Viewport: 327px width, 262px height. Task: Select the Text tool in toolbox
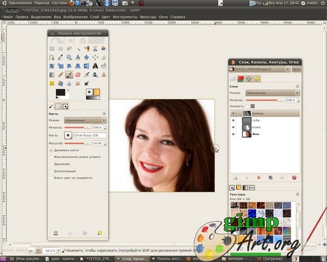pyautogui.click(x=95, y=66)
